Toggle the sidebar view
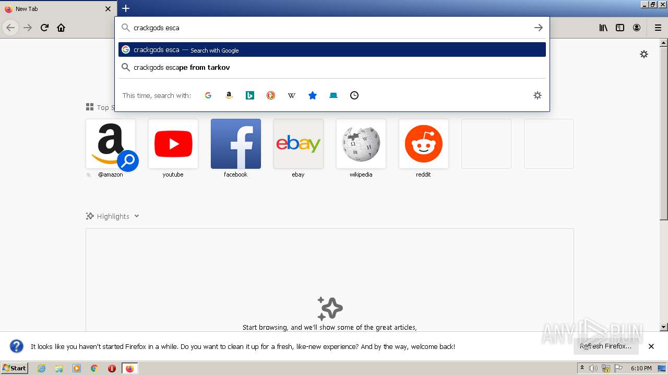This screenshot has width=668, height=375. click(620, 28)
